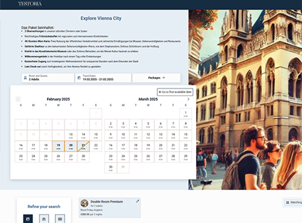Select February 17 in the calendar

coord(33,146)
